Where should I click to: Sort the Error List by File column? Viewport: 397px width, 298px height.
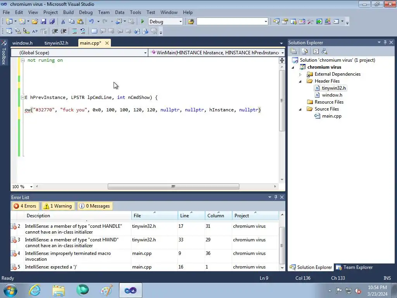pyautogui.click(x=154, y=216)
